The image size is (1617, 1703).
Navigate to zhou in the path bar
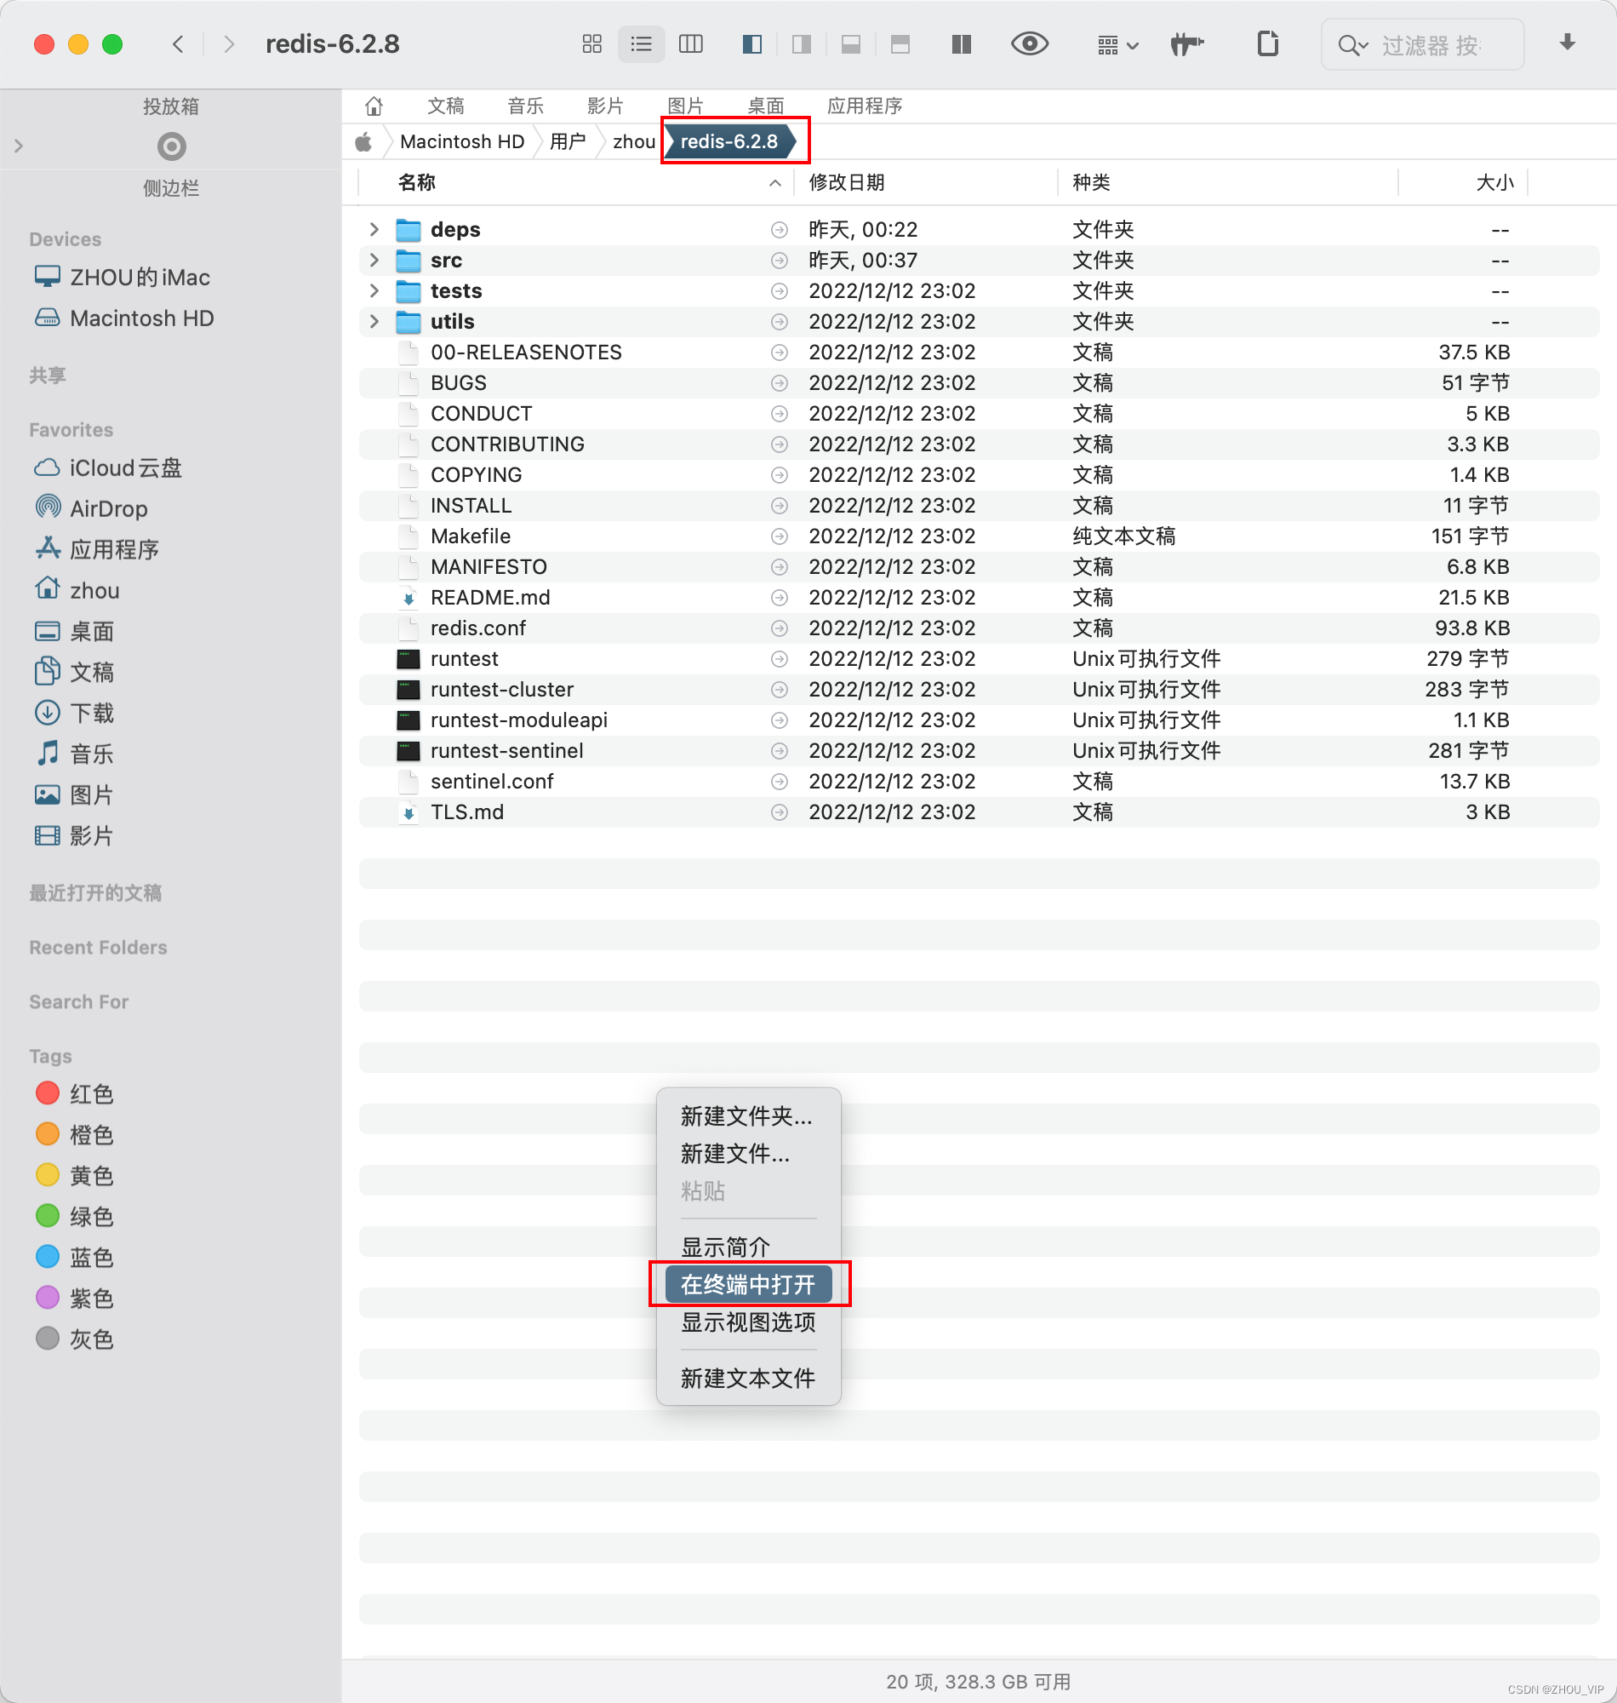click(x=633, y=141)
